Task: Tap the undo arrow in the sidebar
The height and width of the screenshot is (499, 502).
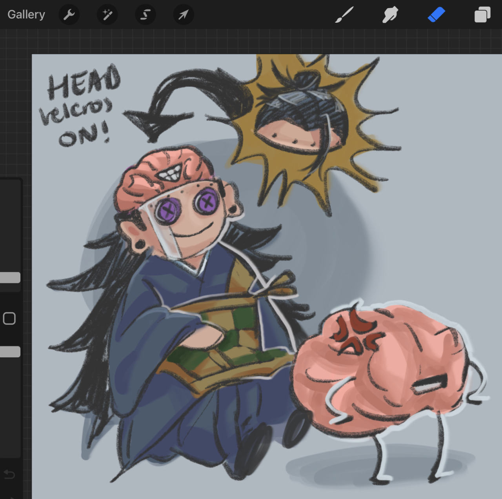Action: (x=9, y=475)
